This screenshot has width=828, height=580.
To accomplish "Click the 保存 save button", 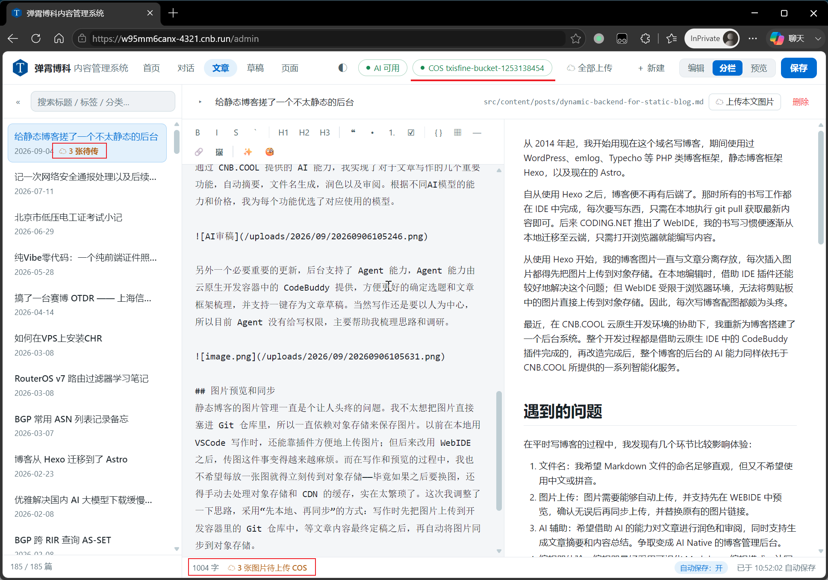I will coord(799,68).
